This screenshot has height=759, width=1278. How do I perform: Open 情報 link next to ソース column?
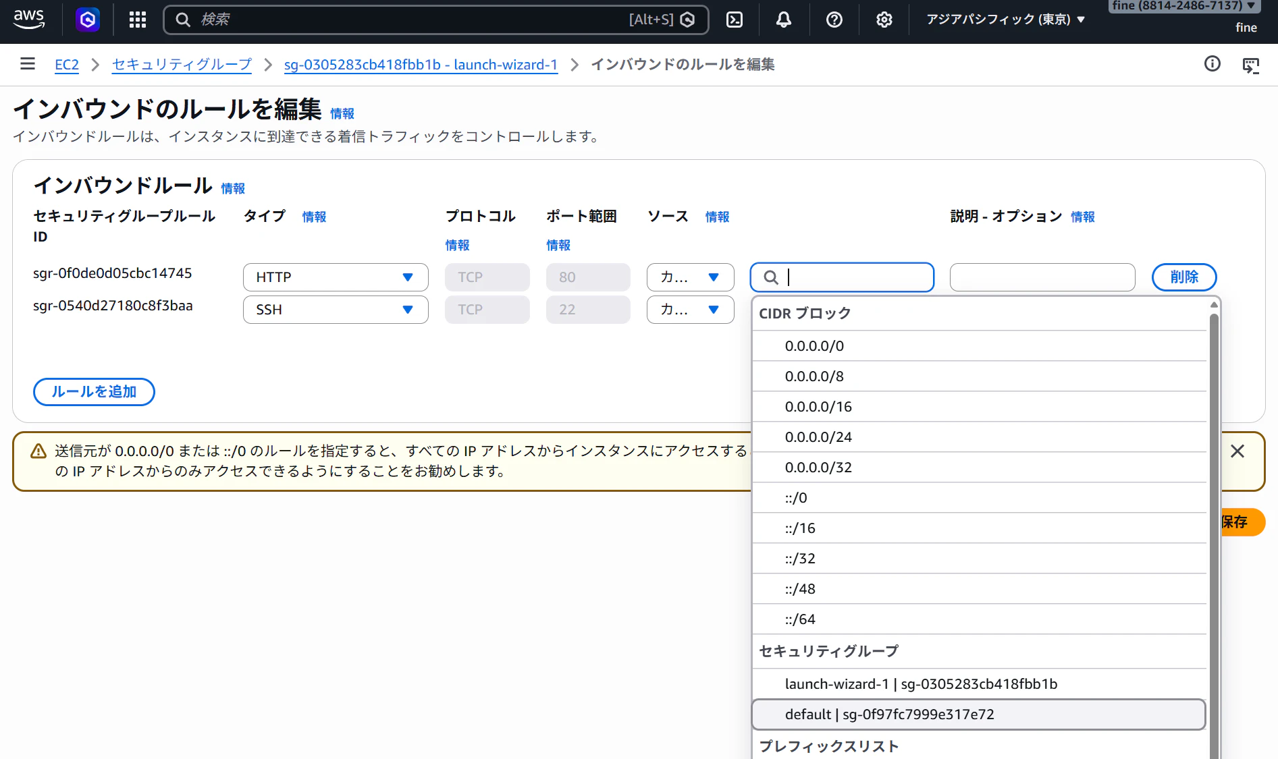coord(717,217)
